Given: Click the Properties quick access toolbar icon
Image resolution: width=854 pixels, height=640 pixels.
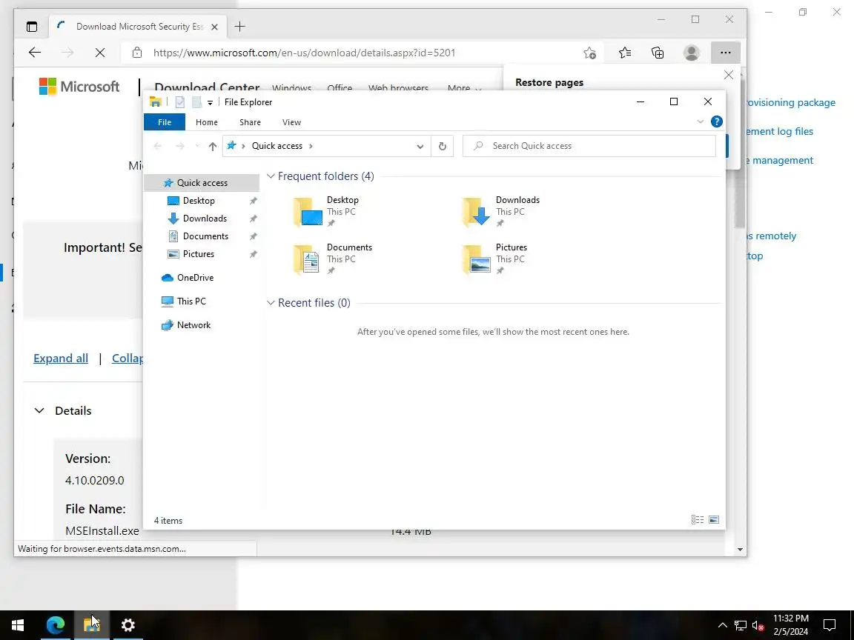Looking at the screenshot, I should click(x=180, y=101).
